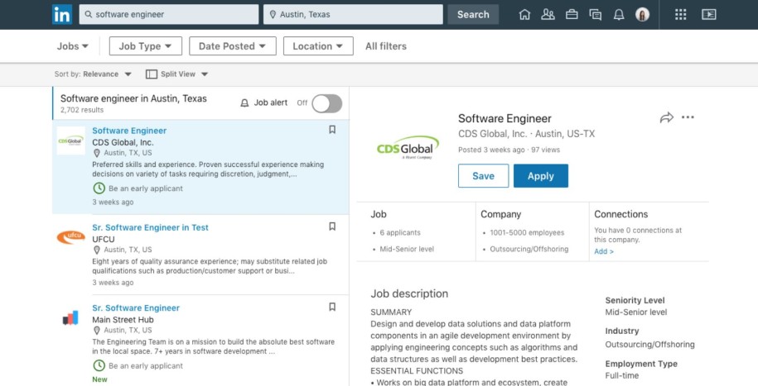Open the Date Posted filter dropdown
Screen dimensions: 758x386
point(233,46)
